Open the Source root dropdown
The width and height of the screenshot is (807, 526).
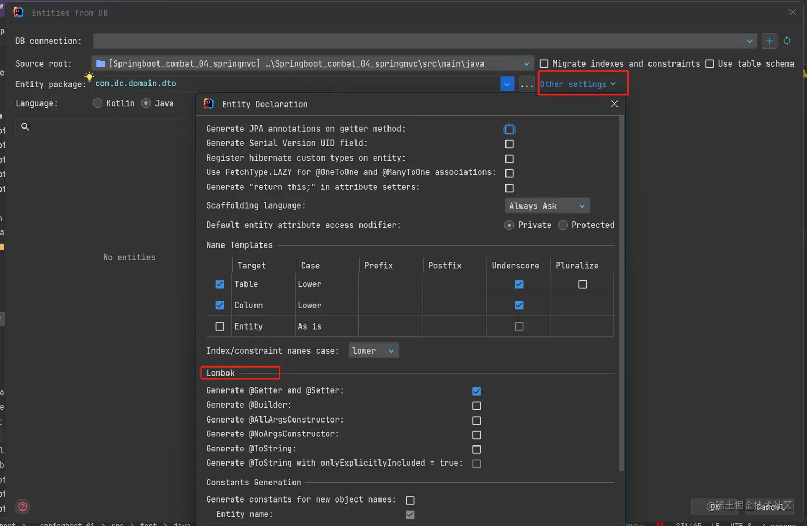click(312, 63)
